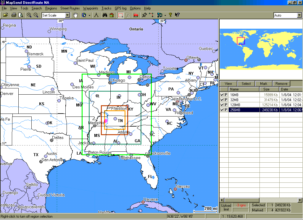Open the globe icon dropdown arrow

coord(89,15)
